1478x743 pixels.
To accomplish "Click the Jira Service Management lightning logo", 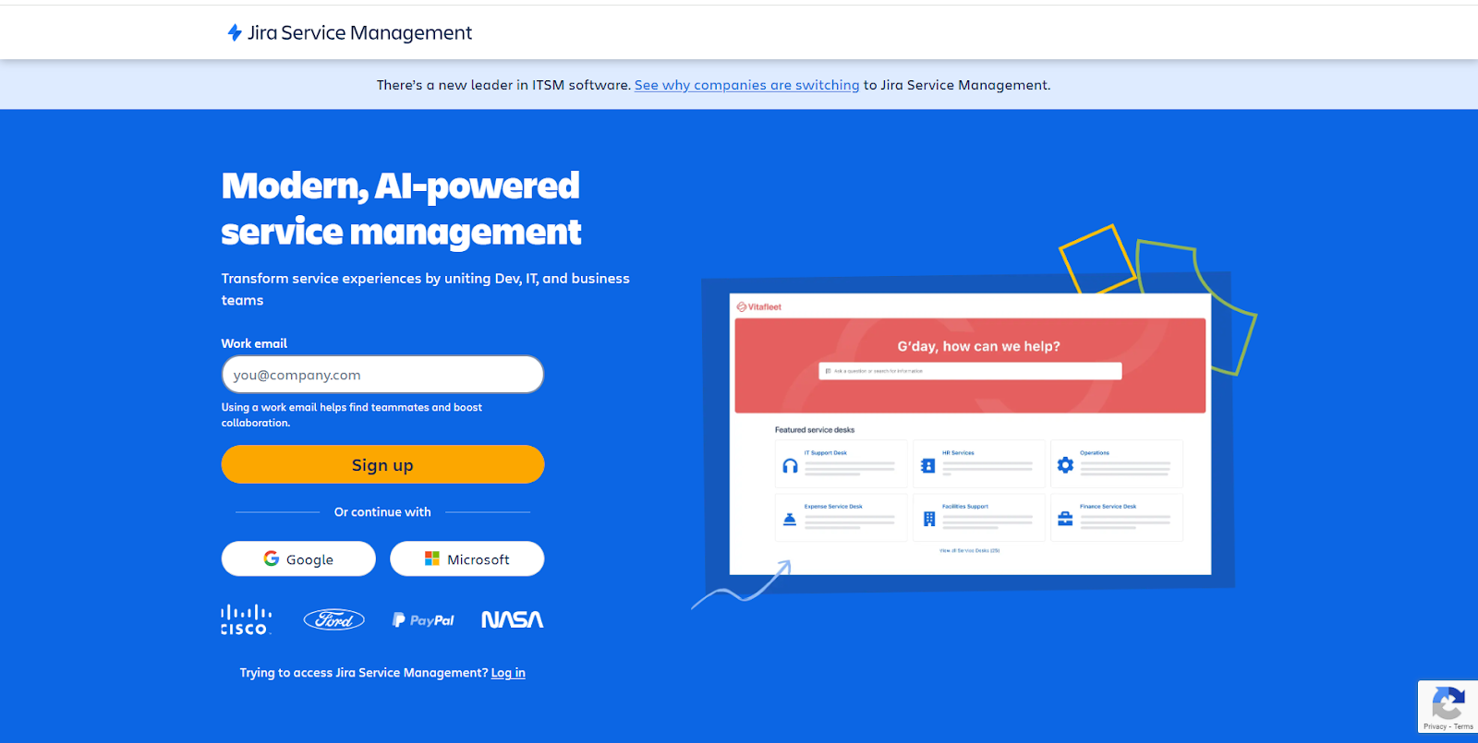I will coord(235,33).
